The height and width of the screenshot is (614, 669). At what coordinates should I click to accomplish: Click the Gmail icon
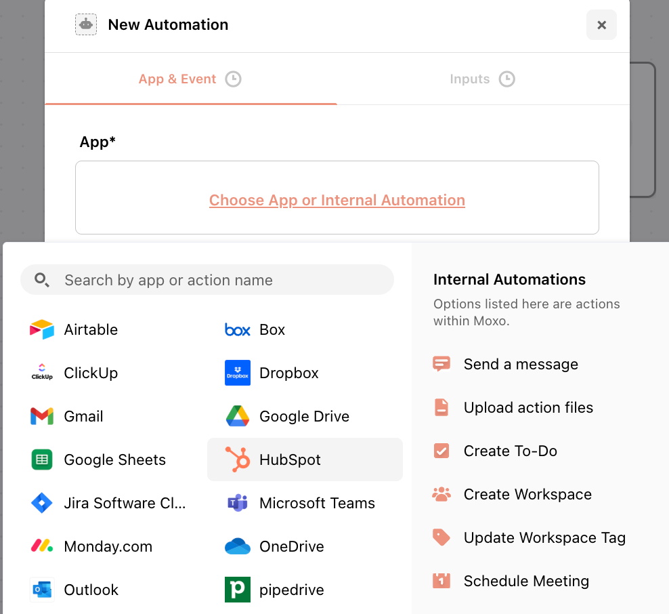click(42, 416)
